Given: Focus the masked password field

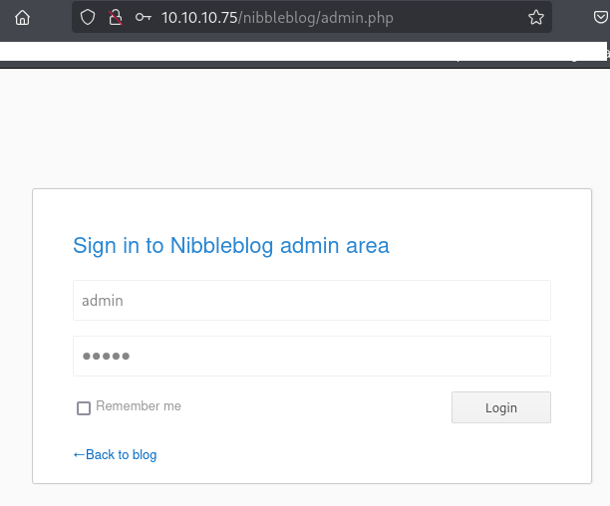Looking at the screenshot, I should [311, 357].
